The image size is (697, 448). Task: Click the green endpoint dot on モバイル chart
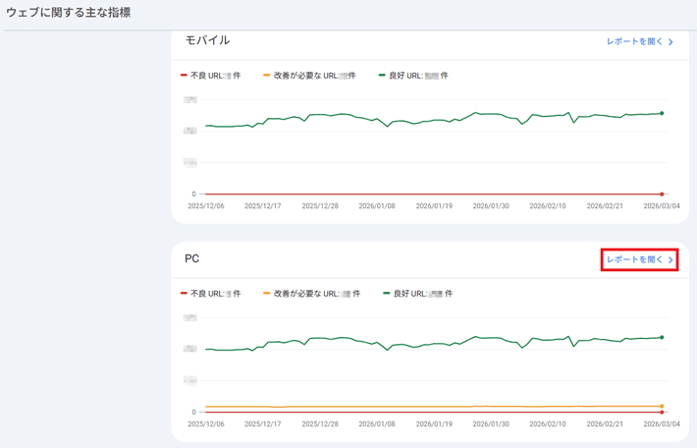[x=662, y=114]
